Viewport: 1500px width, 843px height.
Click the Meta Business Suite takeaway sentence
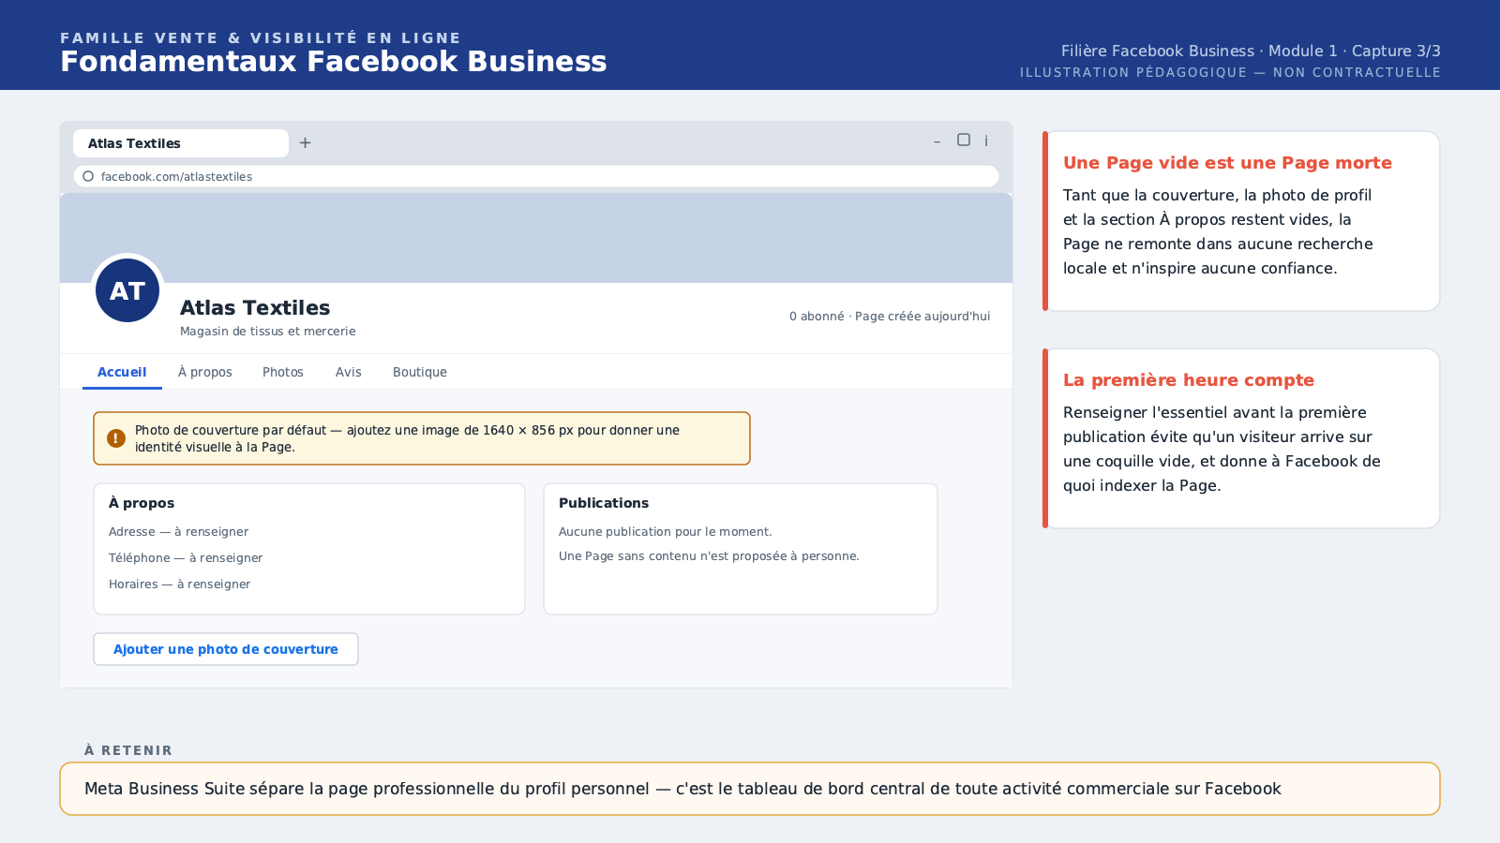(682, 789)
